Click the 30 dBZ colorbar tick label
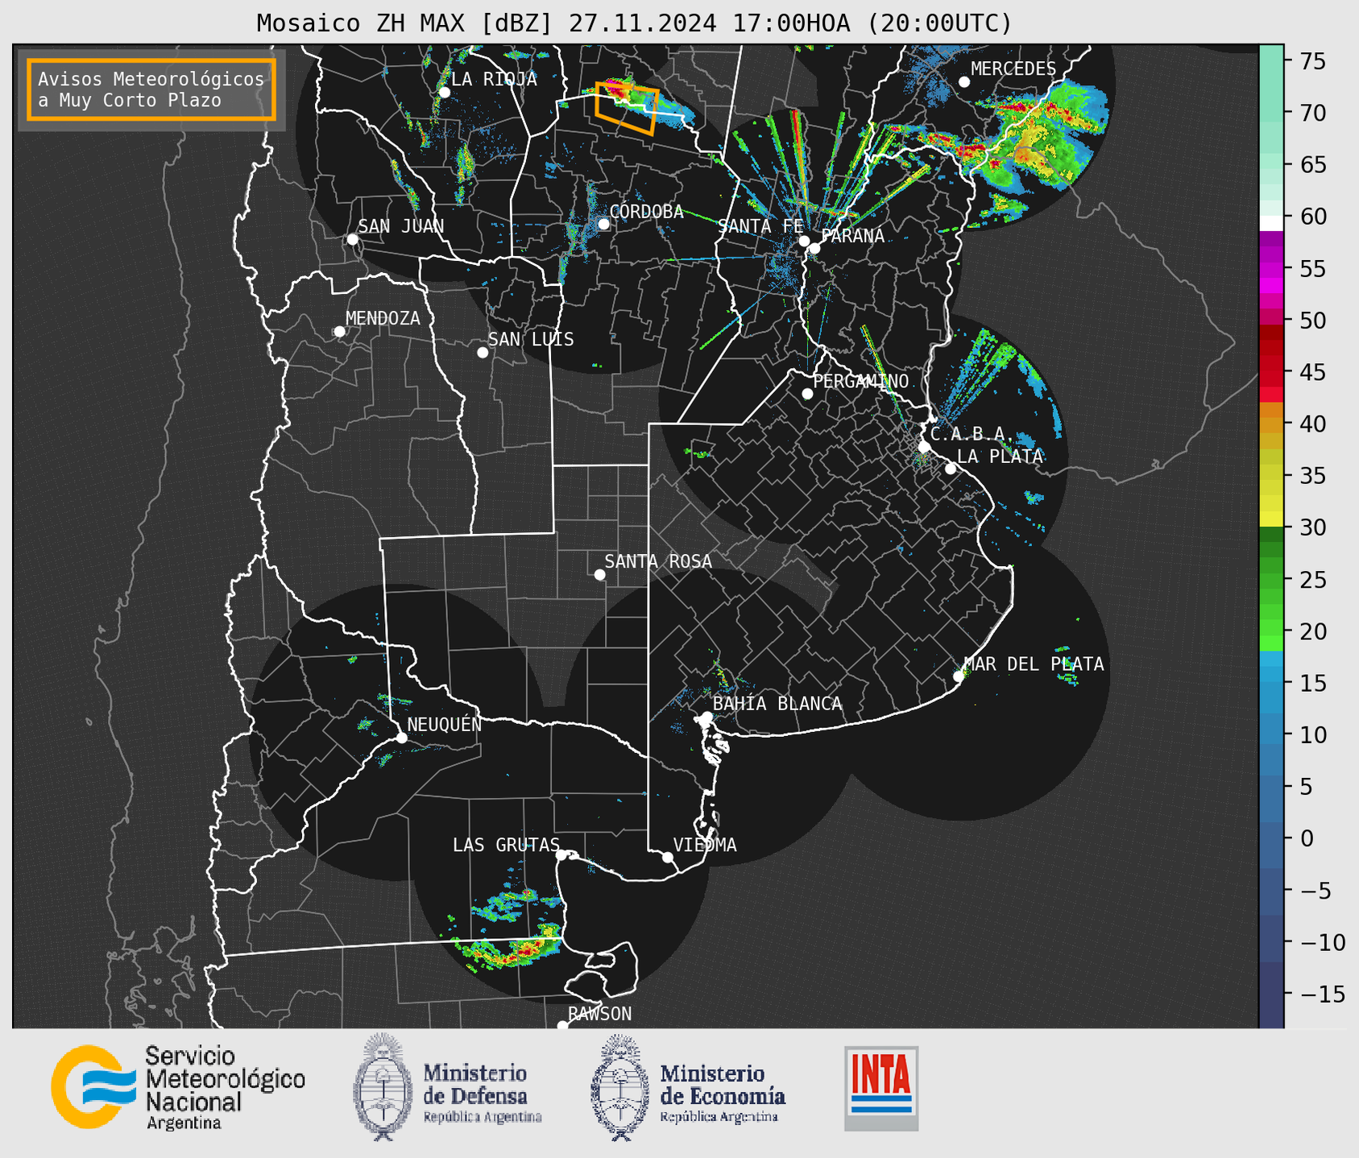Viewport: 1359px width, 1158px height. [1311, 527]
